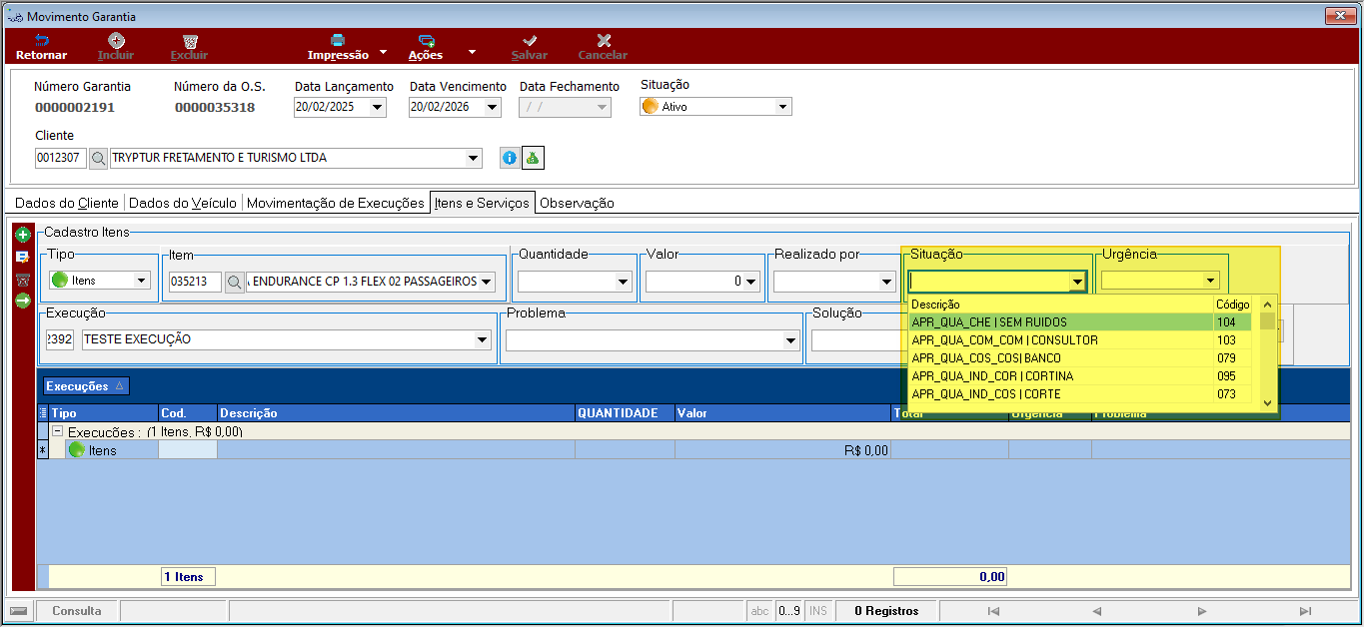
Task: Click the magnifier search icon beside Cliente code
Action: pos(99,158)
